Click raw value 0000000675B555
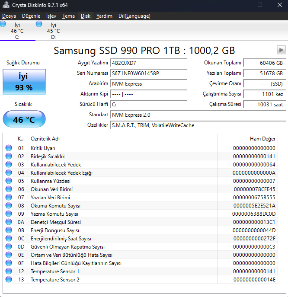 (254, 198)
